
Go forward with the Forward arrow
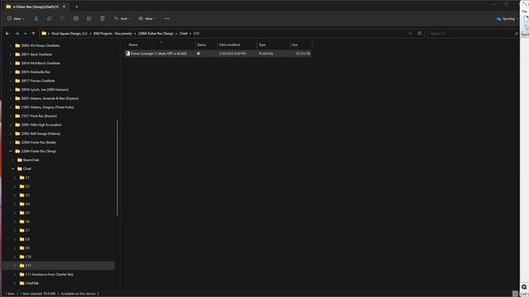coord(17,33)
